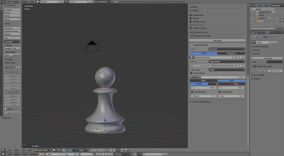Open the File menu
This screenshot has height=156, width=284.
click(x=9, y=2)
